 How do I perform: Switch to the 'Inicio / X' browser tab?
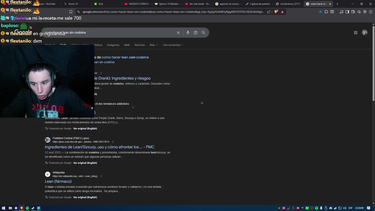point(76,4)
